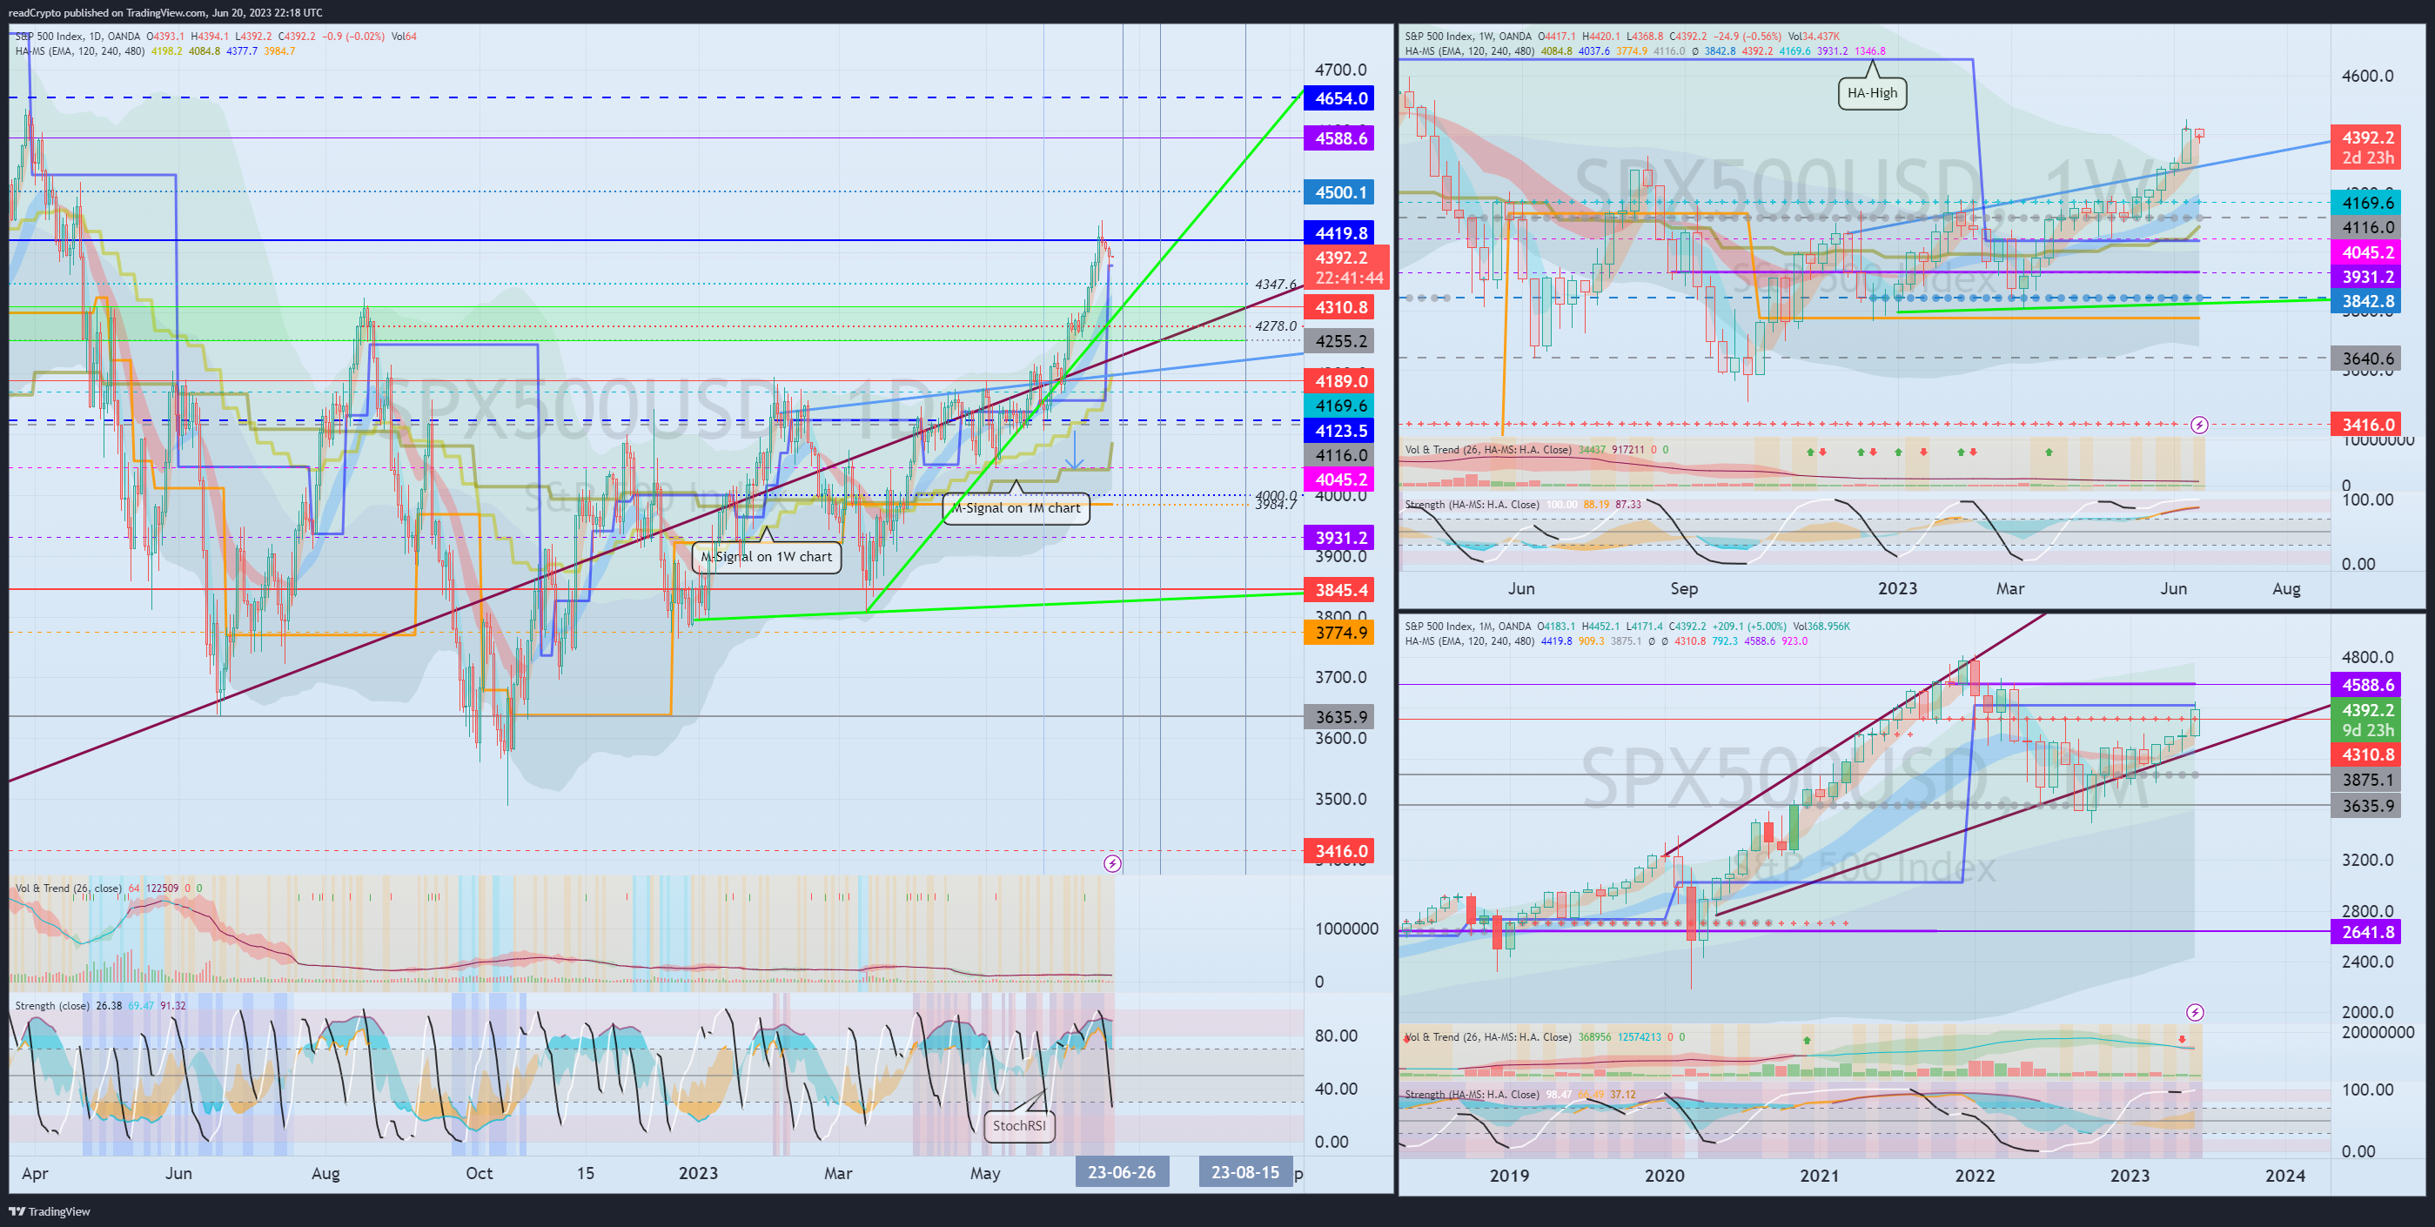Image resolution: width=2435 pixels, height=1227 pixels.
Task: Click the TradingView logo at bottom left
Action: click(x=50, y=1211)
